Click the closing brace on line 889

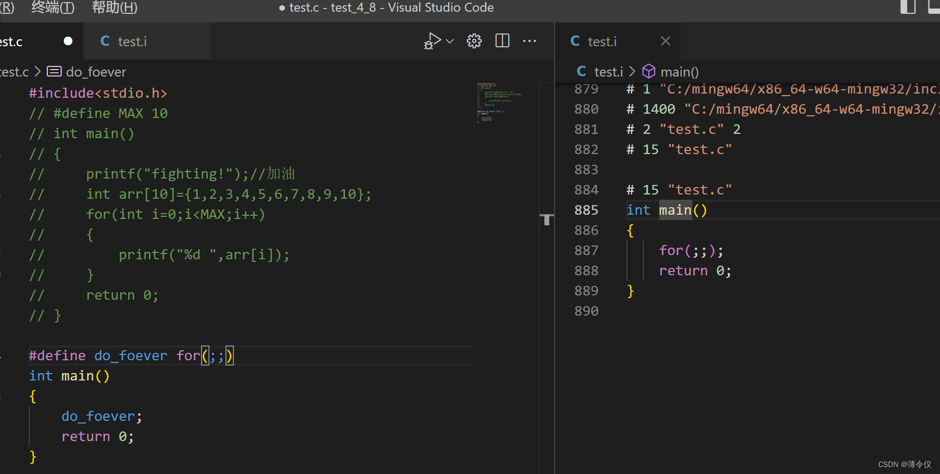pyautogui.click(x=631, y=291)
